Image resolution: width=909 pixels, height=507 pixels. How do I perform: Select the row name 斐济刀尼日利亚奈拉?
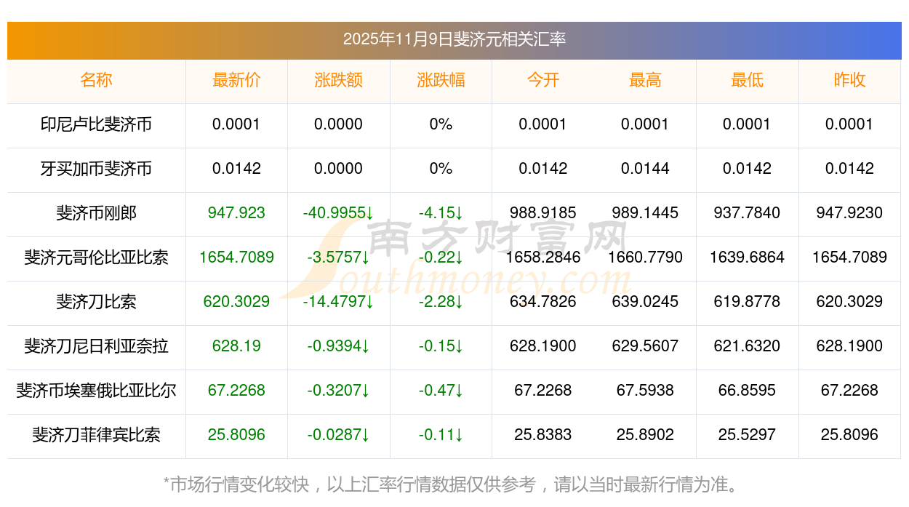tap(96, 346)
